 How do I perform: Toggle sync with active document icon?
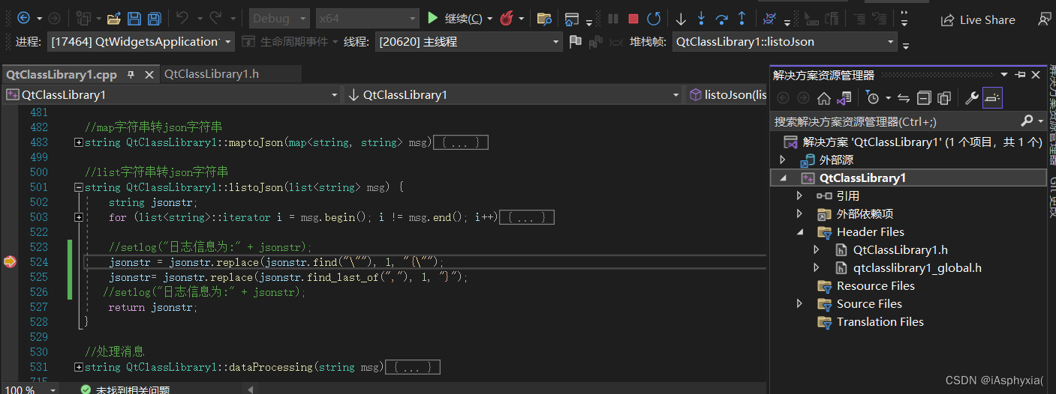[904, 98]
